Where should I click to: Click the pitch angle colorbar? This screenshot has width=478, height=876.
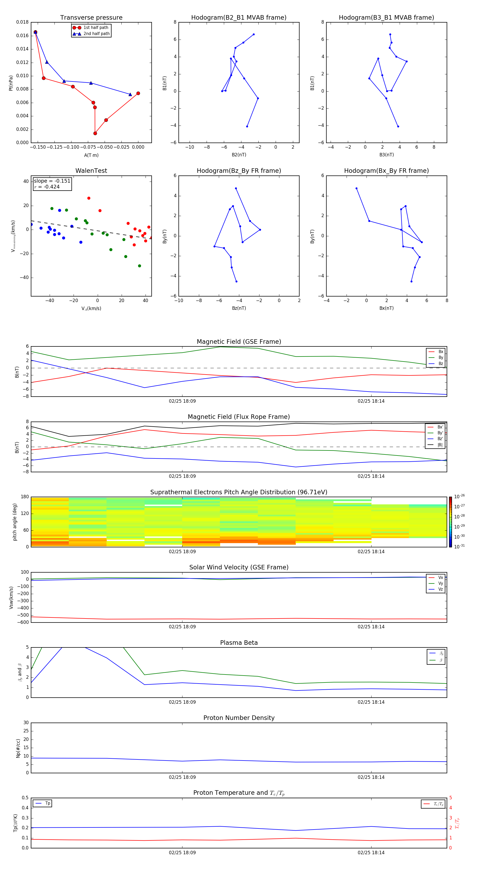click(450, 522)
